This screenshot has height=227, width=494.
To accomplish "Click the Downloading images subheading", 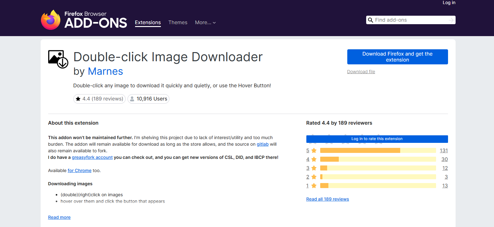I will click(70, 184).
